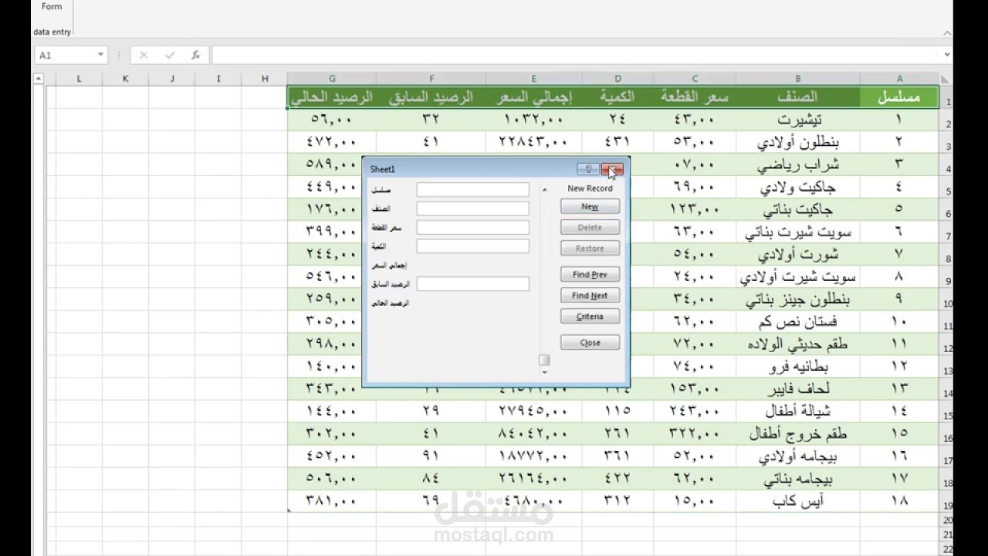Click the header cell 'الكمية'

617,97
